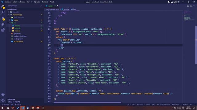Click the app.jsx breadcrumb segment
This screenshot has height=110, width=197.
tap(65, 9)
